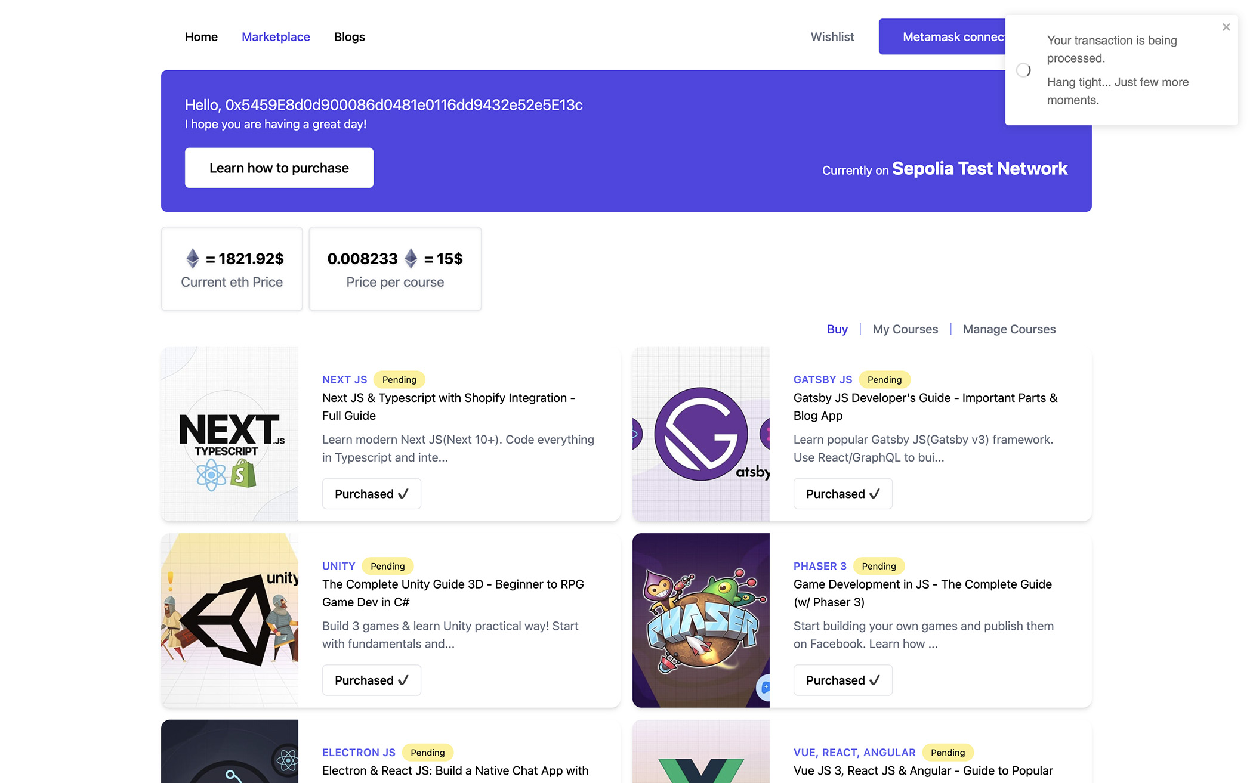The height and width of the screenshot is (783, 1253).
Task: Click the Phaser game artwork image
Action: tap(700, 620)
